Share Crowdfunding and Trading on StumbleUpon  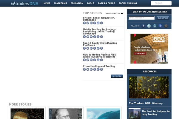[x=98, y=69]
